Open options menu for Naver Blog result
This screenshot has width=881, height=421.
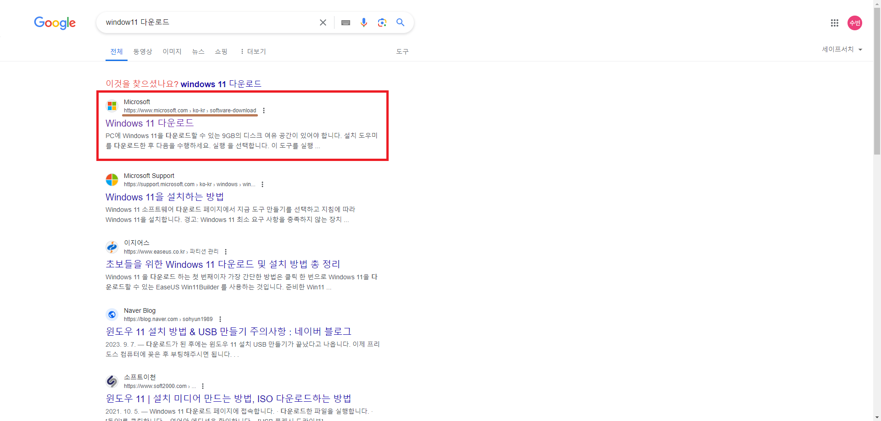point(220,319)
